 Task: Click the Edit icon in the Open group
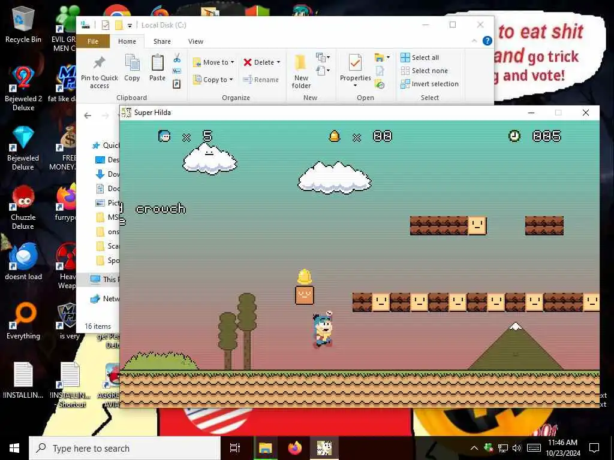point(380,71)
